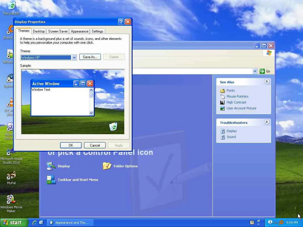Click the Display link text in Control Panel
Screen dimensions: 303x227
click(x=64, y=166)
